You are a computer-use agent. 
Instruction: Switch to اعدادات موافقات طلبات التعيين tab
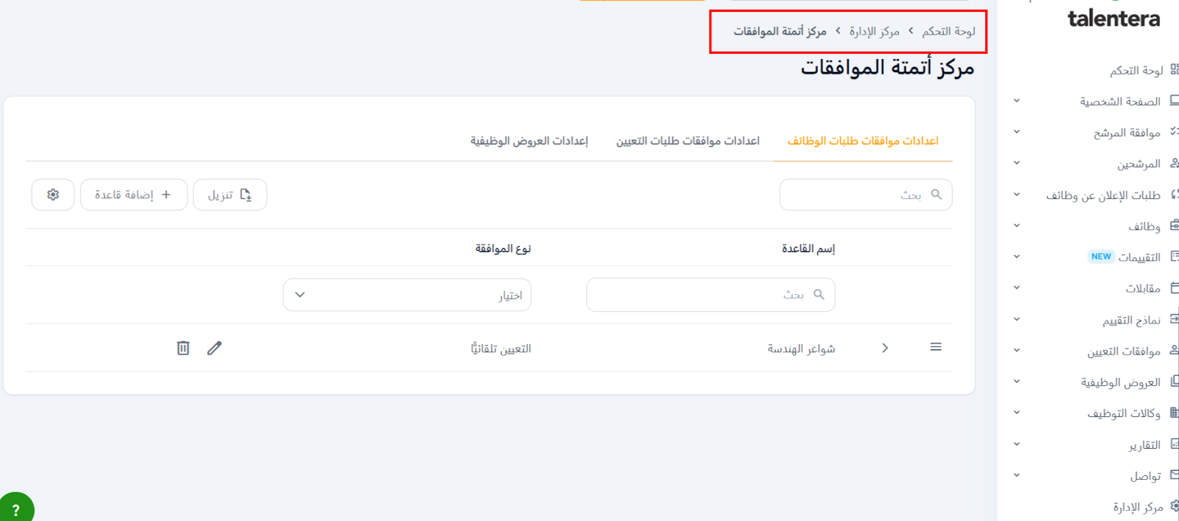[688, 141]
